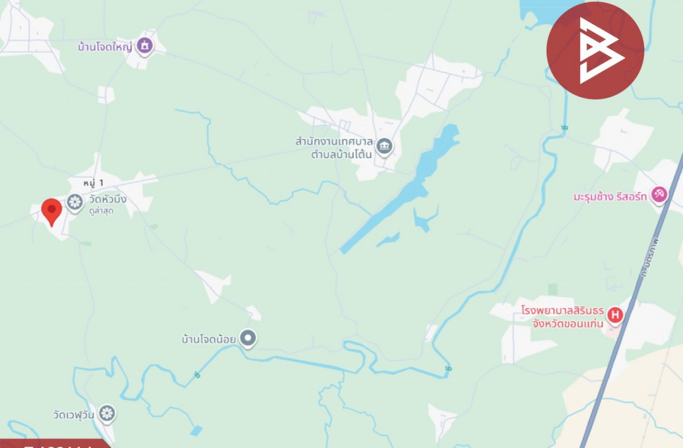Select the มะรุมช้าง รีสอร์ท pink icon

tap(658, 194)
